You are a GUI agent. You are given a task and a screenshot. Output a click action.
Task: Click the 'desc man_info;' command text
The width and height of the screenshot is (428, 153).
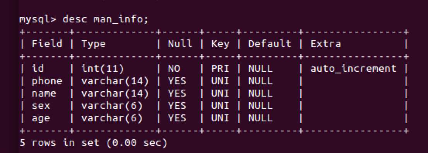coord(105,20)
